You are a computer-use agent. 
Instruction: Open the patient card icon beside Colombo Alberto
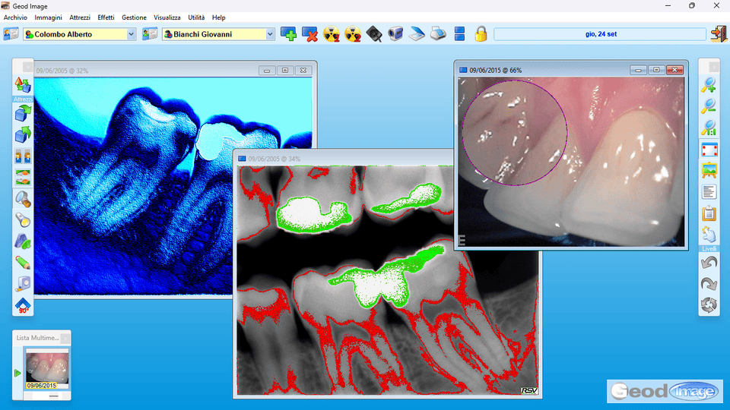click(x=11, y=34)
